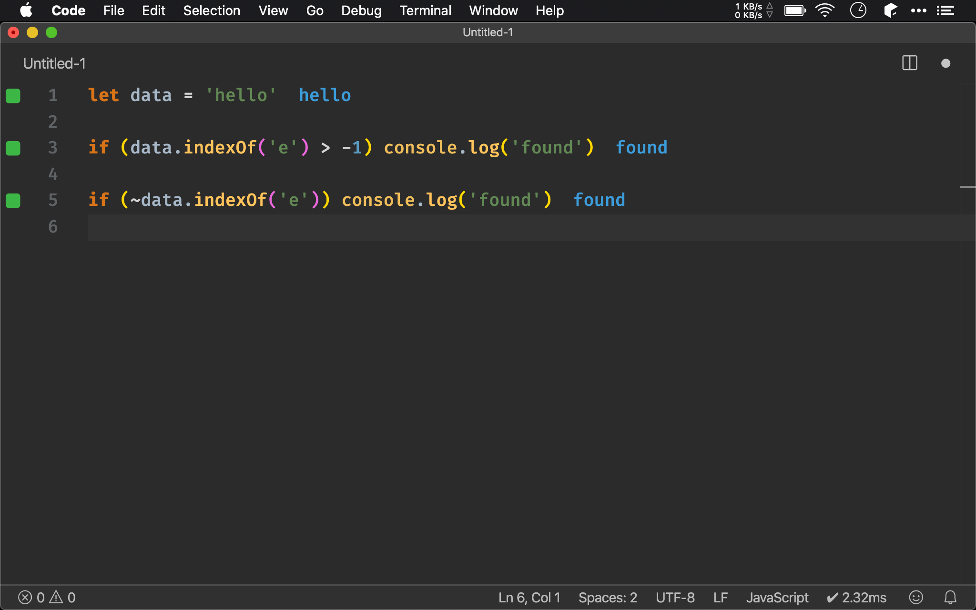Screen dimensions: 976x610
Task: Open the UTF-8 encoding selector
Action: (675, 597)
